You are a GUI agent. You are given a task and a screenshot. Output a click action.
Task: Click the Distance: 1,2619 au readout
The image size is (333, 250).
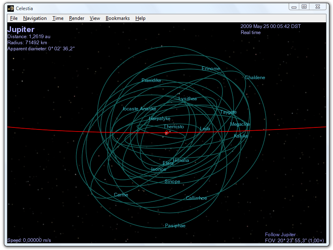pos(29,37)
